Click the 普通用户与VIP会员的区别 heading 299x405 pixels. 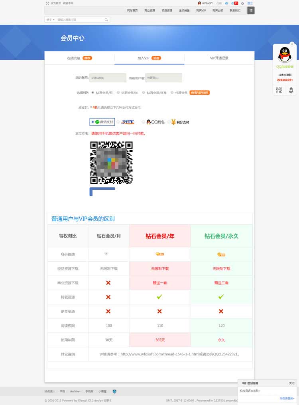tap(83, 219)
